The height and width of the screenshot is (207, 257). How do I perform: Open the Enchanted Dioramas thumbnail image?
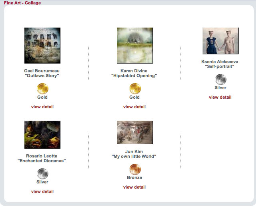click(x=42, y=135)
